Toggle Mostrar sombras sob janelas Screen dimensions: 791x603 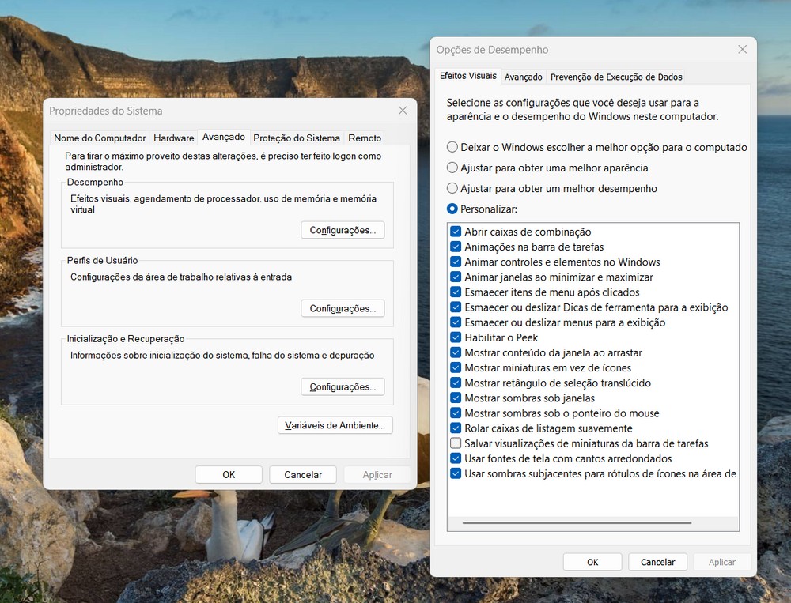coord(456,398)
